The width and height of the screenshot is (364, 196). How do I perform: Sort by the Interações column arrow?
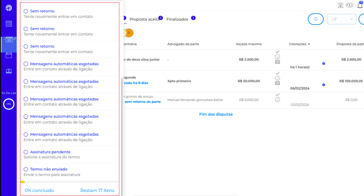coord(309,44)
